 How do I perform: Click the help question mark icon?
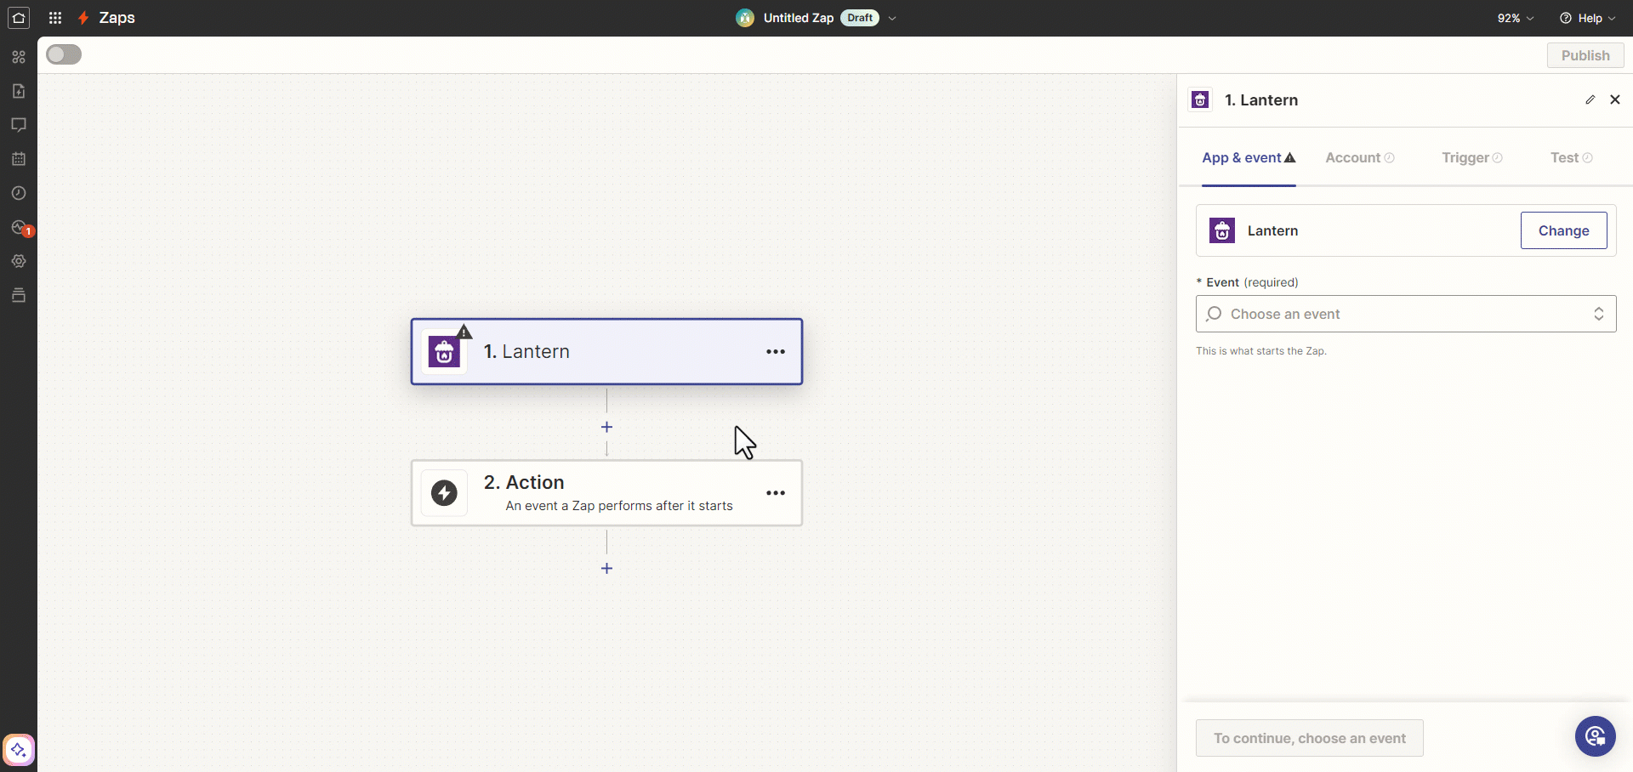[x=1566, y=18]
